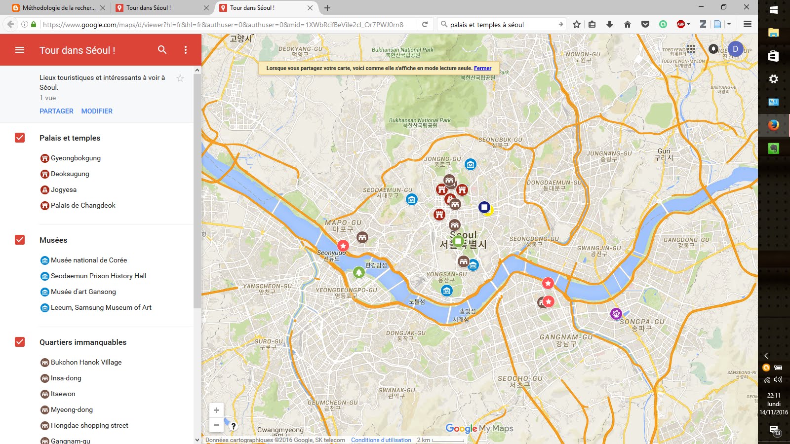Screen dimensions: 790x444
Task: Expand the system tray hidden icons chevron
Action: pyautogui.click(x=766, y=356)
